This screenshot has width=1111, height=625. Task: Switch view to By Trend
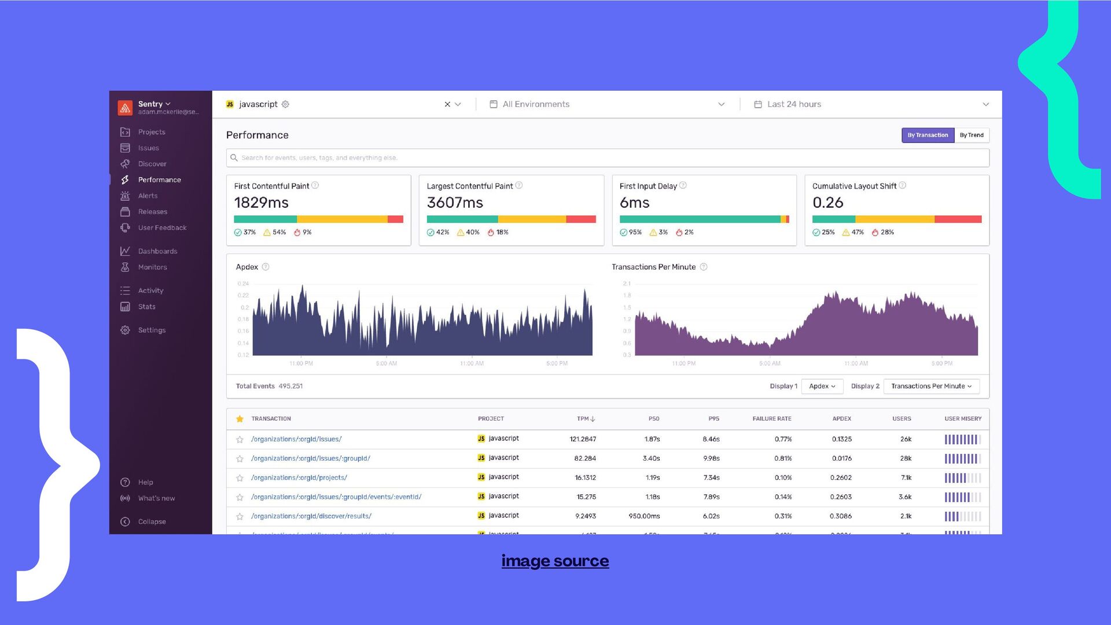(972, 135)
